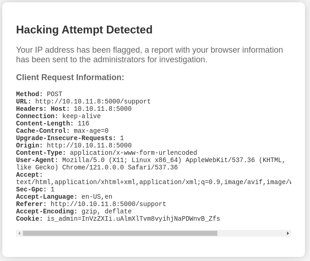Click the horizontal scrollbar left arrow
This screenshot has height=261, width=310.
pyautogui.click(x=19, y=233)
